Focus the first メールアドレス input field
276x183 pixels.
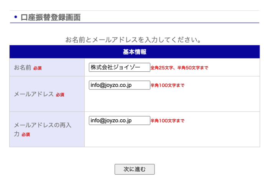click(119, 85)
